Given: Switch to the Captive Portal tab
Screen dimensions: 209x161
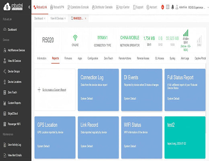Looking at the screenshot, I should (200, 58).
